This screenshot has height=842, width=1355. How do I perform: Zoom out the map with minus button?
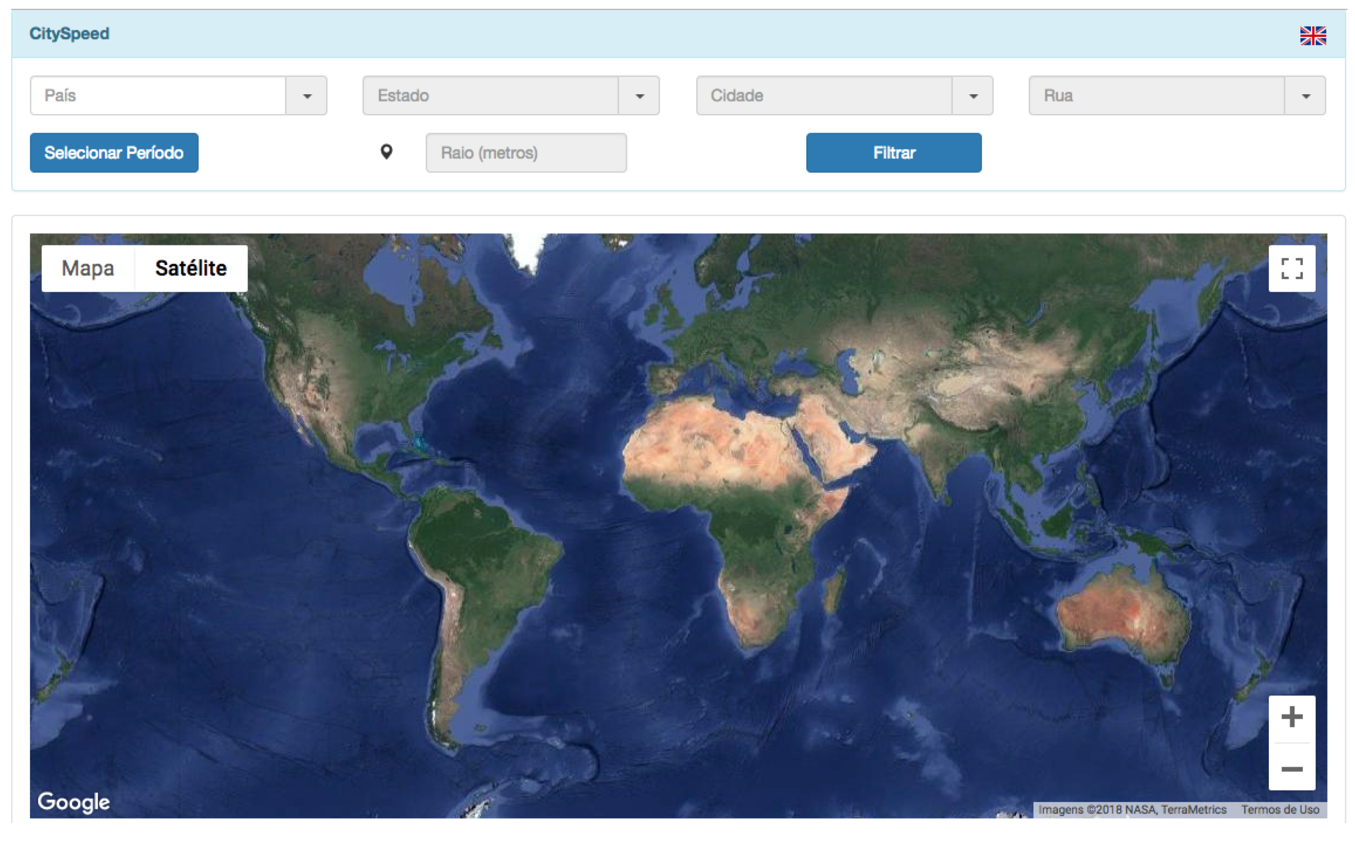[x=1291, y=769]
